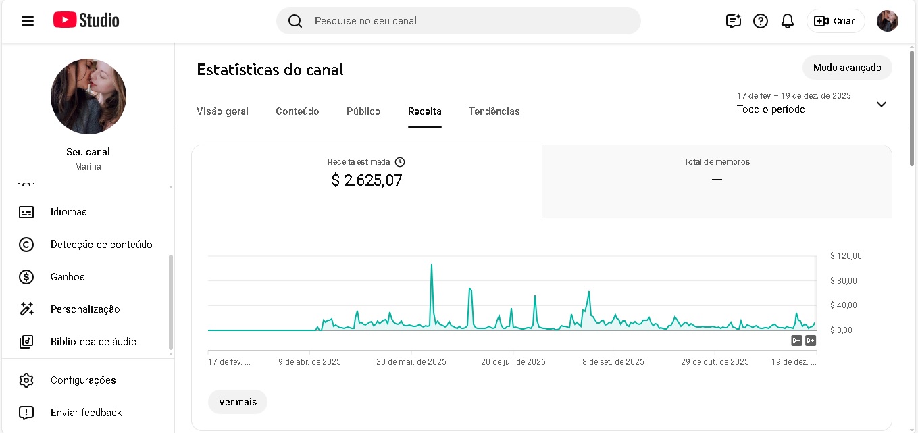The height and width of the screenshot is (433, 918).
Task: Expand the date range period dropdown
Action: pos(881,104)
